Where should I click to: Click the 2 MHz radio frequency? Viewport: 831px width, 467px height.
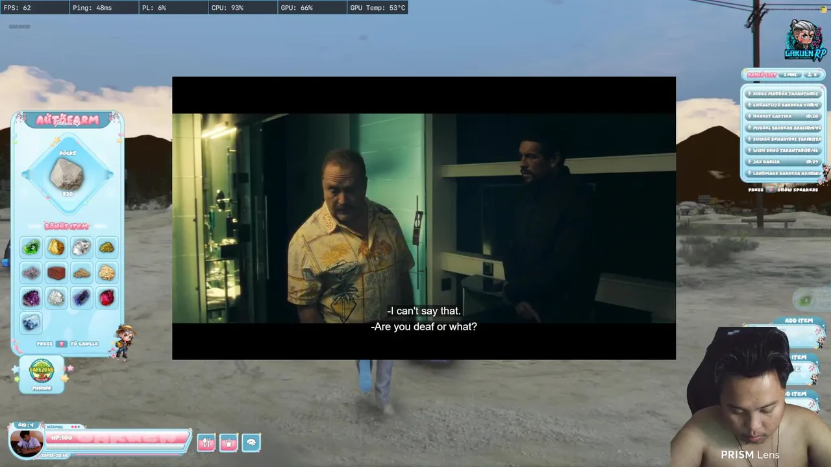pos(790,75)
